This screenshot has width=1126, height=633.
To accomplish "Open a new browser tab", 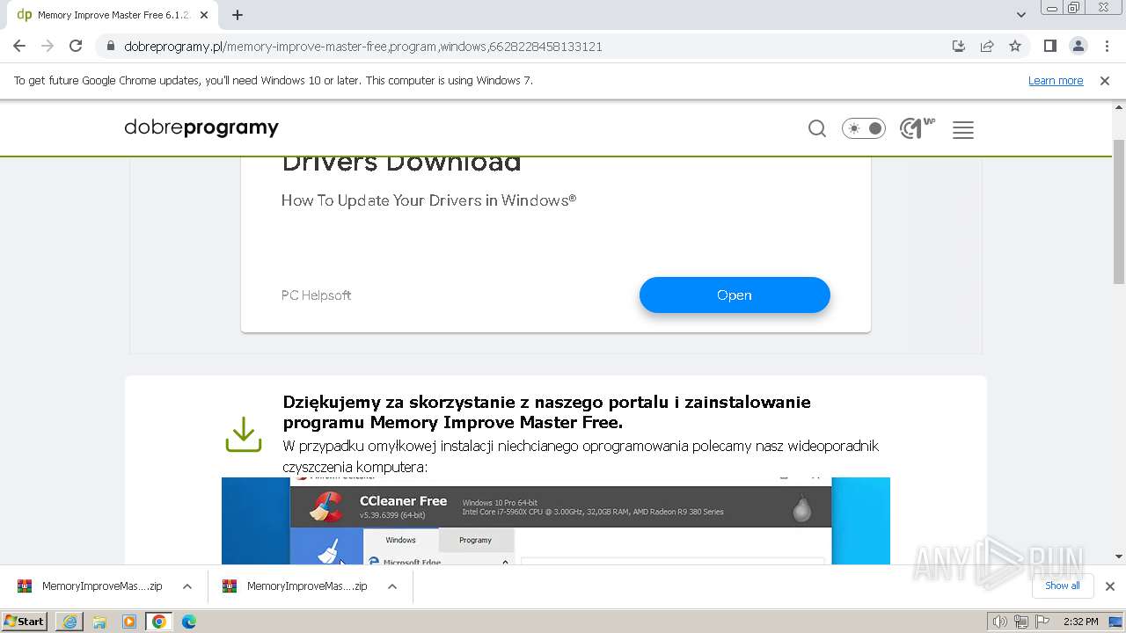I will pyautogui.click(x=238, y=15).
